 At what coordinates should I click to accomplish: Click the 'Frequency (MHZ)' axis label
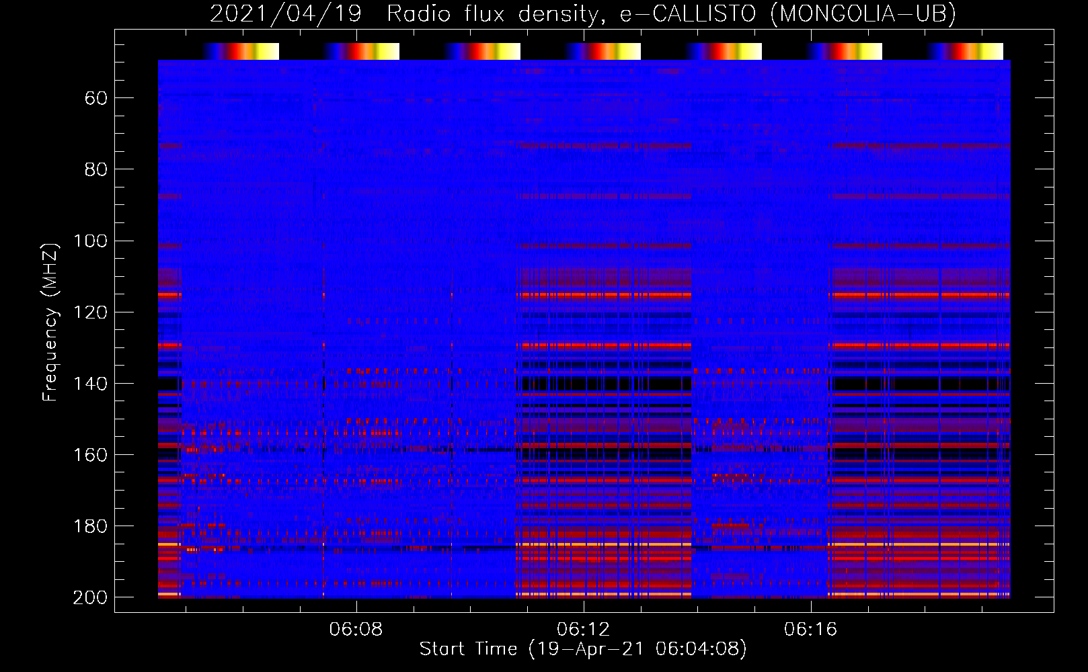(x=50, y=322)
